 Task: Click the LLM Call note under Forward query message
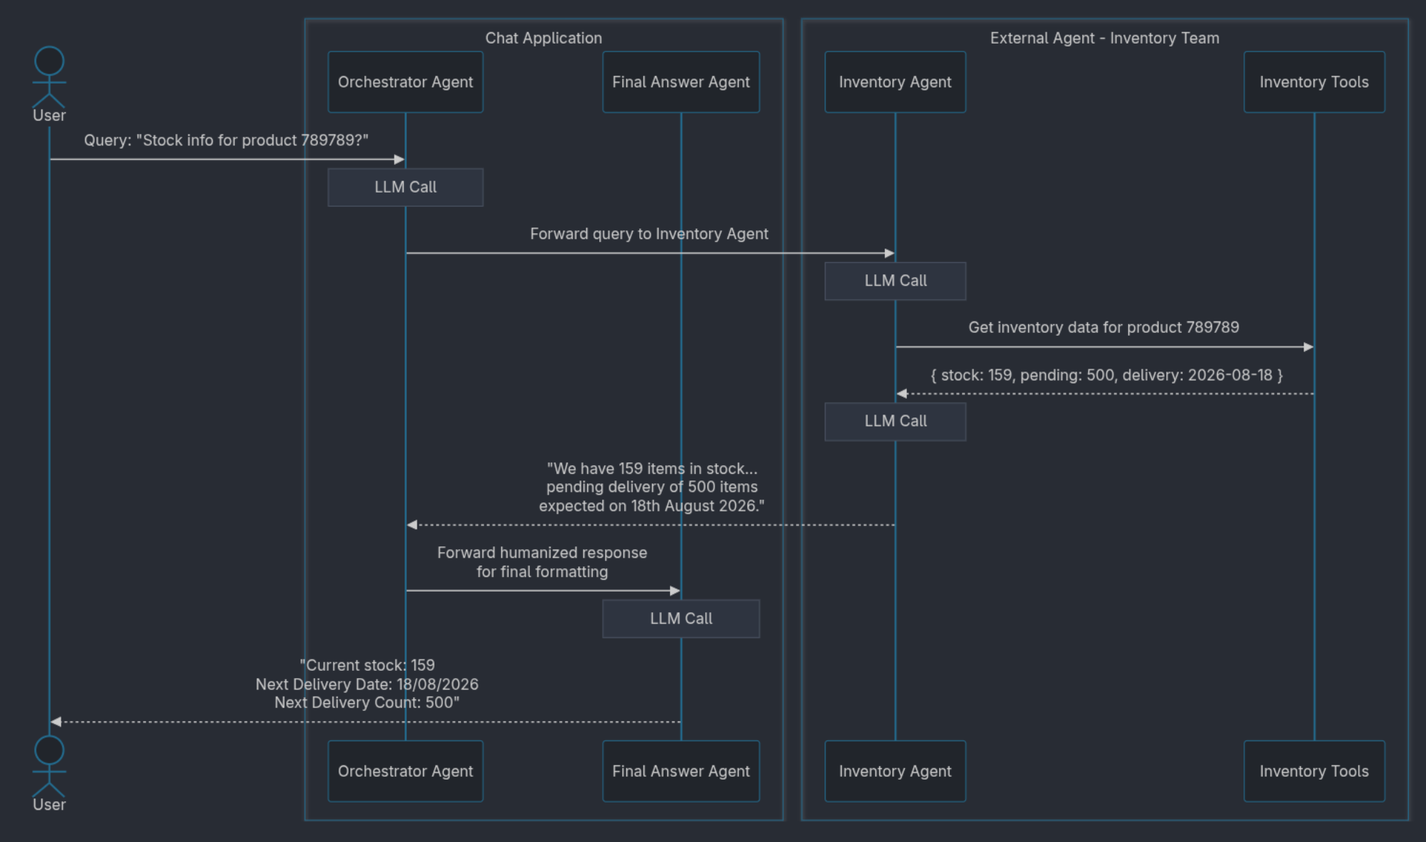click(895, 281)
